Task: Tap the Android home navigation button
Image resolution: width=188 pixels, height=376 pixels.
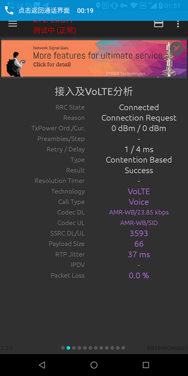Action: tap(94, 365)
